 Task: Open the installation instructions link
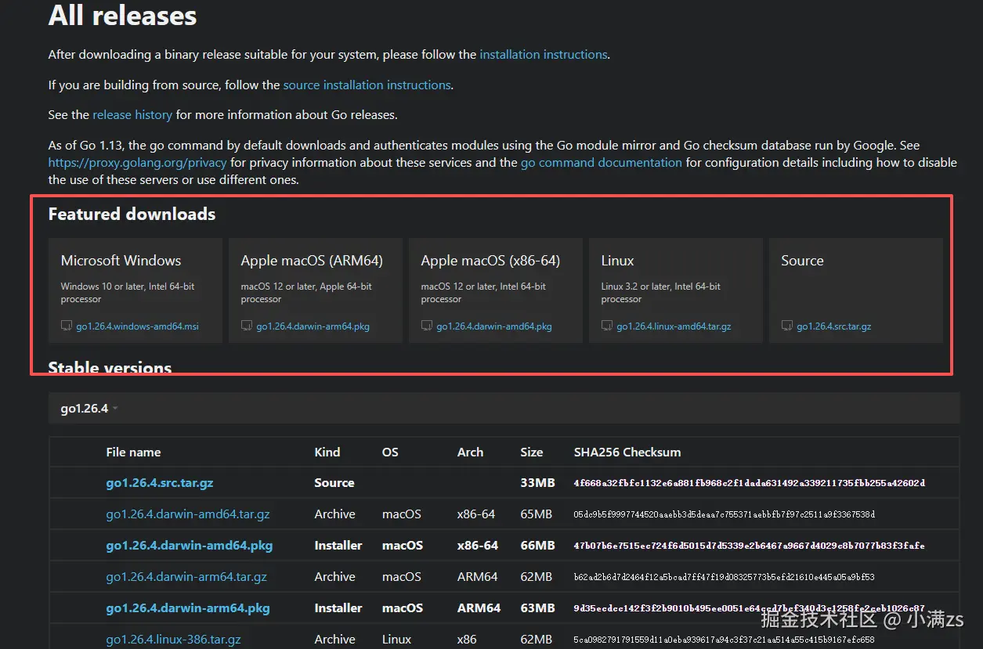[x=544, y=55]
